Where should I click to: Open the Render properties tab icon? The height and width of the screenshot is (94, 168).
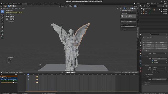tap(140, 40)
